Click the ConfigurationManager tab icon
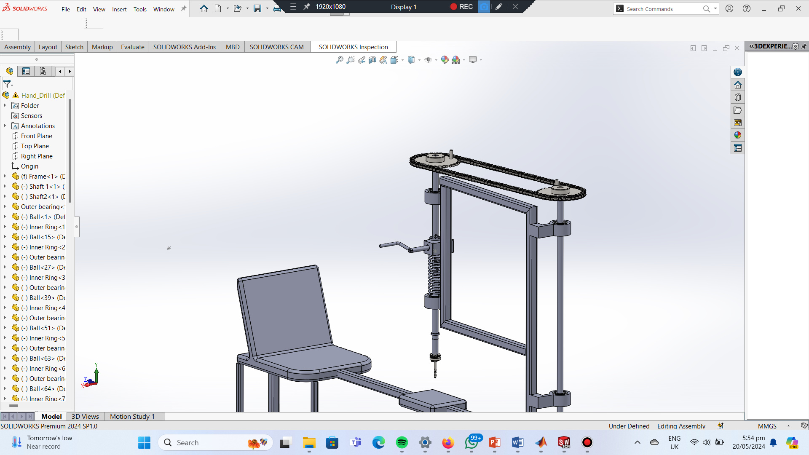 [x=43, y=71]
